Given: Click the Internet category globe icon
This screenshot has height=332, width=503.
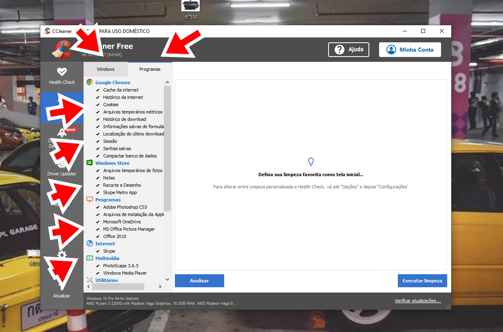Looking at the screenshot, I should pos(90,244).
